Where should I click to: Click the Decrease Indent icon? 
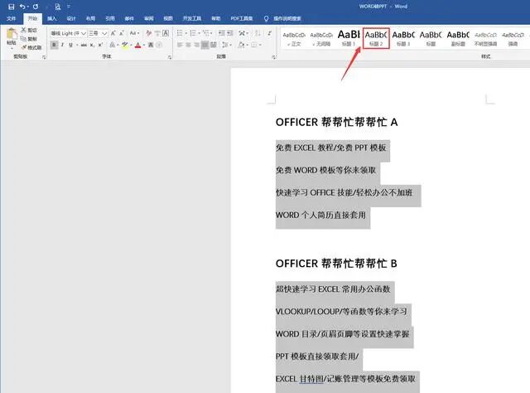[x=222, y=33]
